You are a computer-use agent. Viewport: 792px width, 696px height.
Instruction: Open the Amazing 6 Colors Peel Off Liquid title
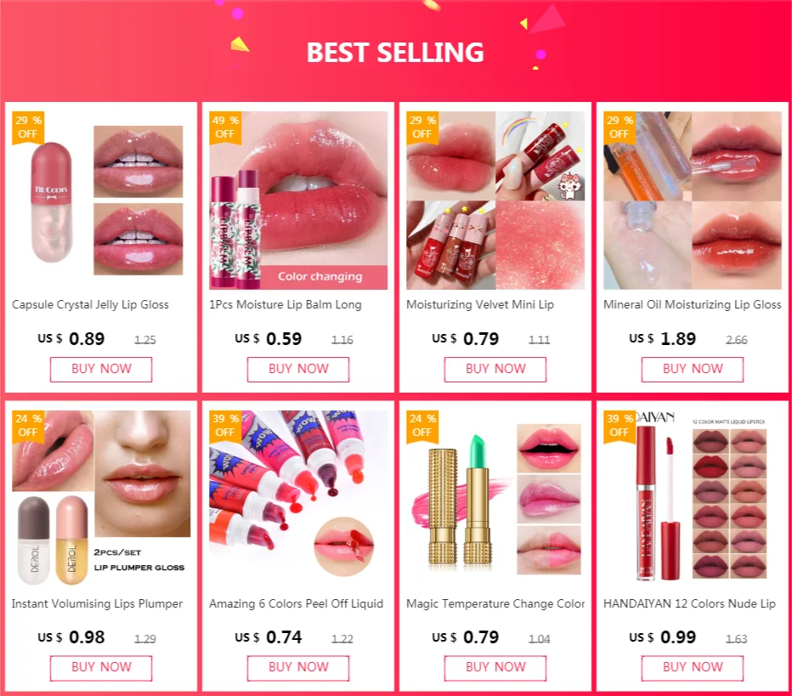(296, 603)
